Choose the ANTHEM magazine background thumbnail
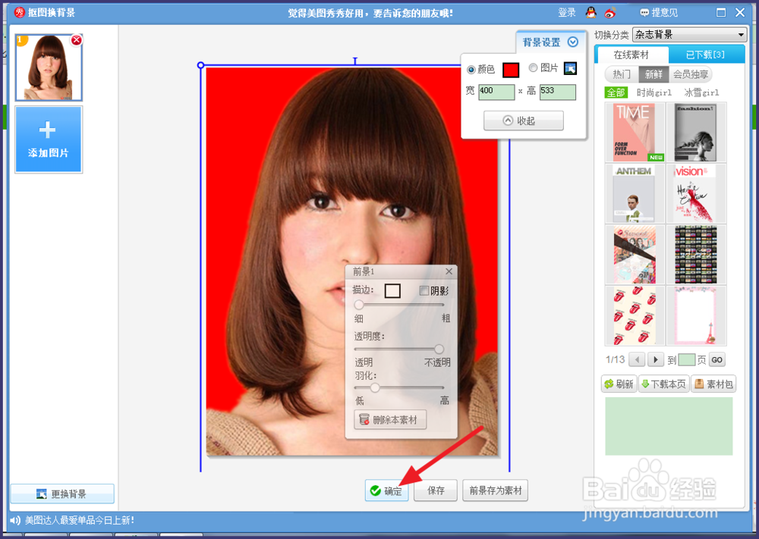The width and height of the screenshot is (759, 539). [635, 193]
